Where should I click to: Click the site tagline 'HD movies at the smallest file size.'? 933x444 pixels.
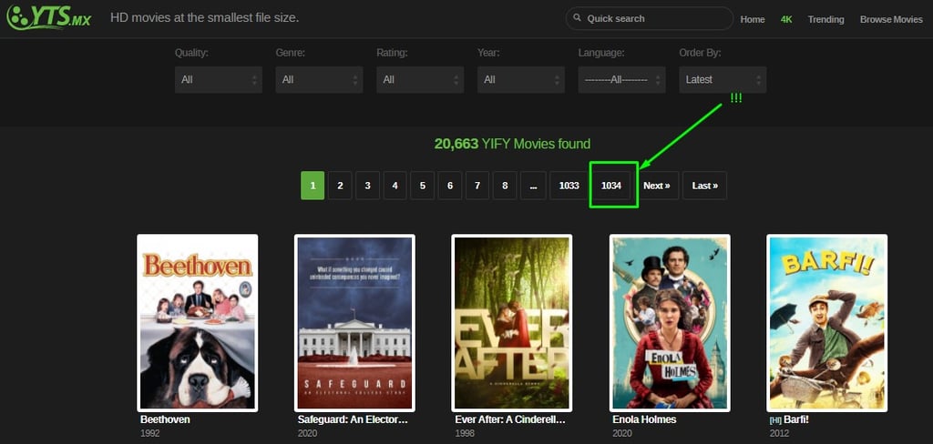pyautogui.click(x=205, y=18)
